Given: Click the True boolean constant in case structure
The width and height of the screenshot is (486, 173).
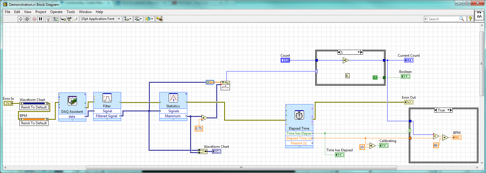Looking at the screenshot, I should tap(375, 78).
